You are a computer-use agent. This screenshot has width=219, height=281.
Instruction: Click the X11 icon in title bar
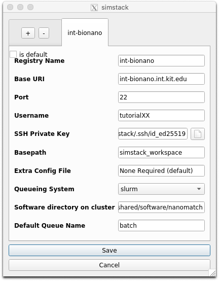tap(94, 8)
